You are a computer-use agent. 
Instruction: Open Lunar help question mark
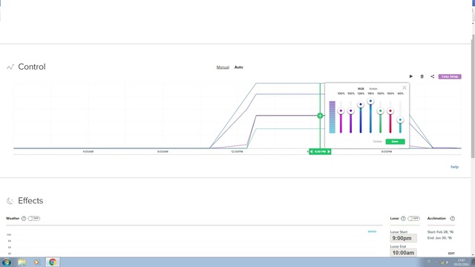(403, 218)
